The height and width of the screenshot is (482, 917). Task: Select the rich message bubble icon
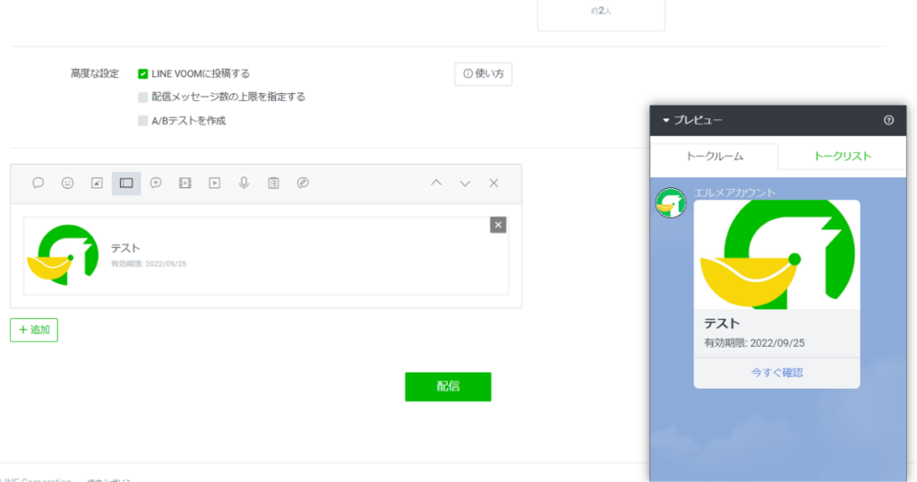pyautogui.click(x=156, y=183)
